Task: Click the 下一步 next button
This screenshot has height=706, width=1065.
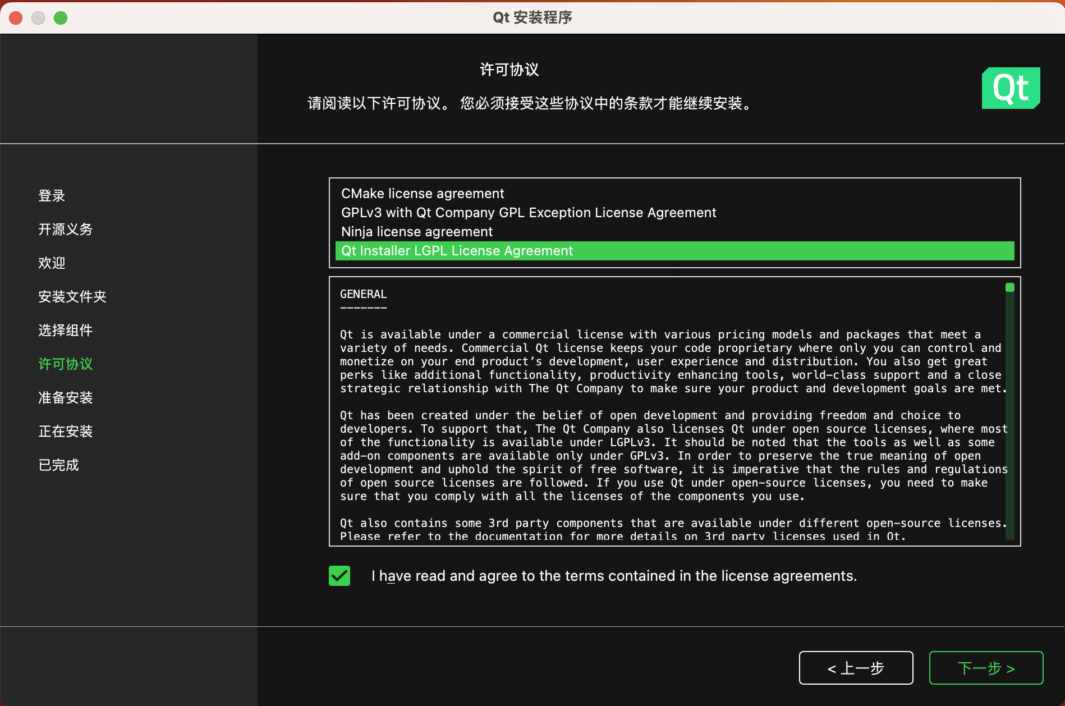Action: pos(986,668)
